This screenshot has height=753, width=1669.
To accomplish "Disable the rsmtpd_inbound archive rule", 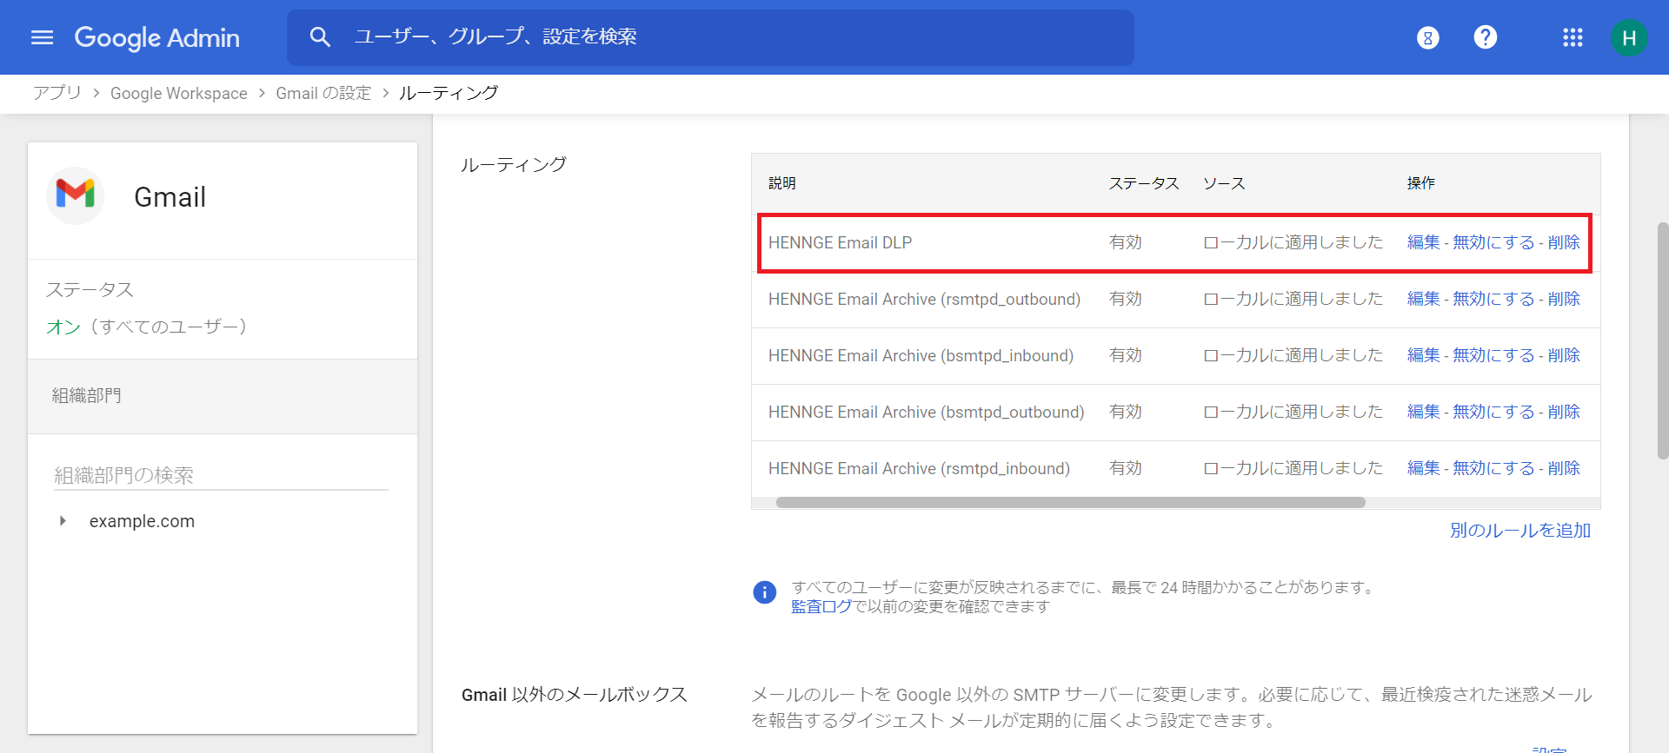I will (1493, 468).
